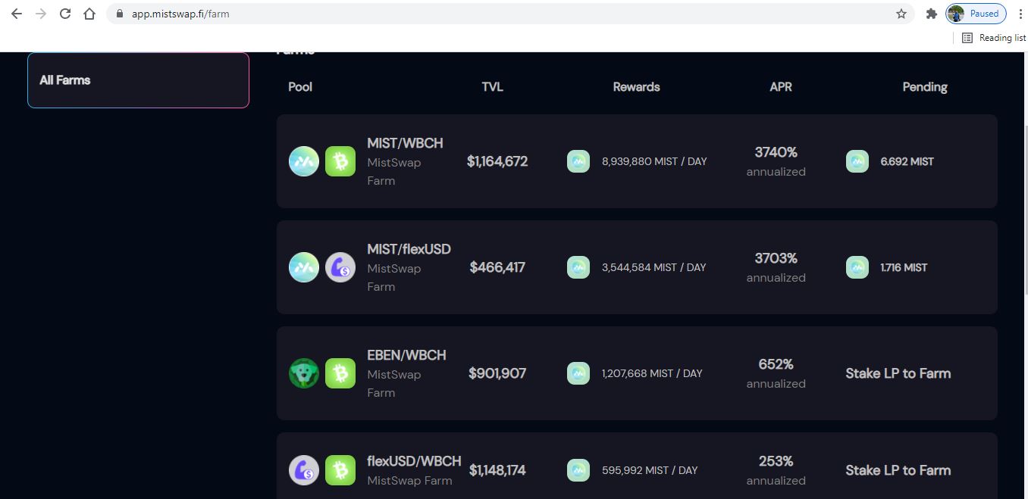The image size is (1028, 499).
Task: Sort by the TVL column header
Action: pos(492,86)
